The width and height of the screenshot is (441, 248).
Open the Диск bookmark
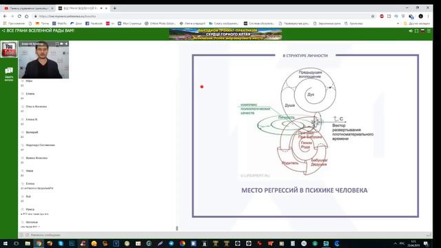(76, 23)
